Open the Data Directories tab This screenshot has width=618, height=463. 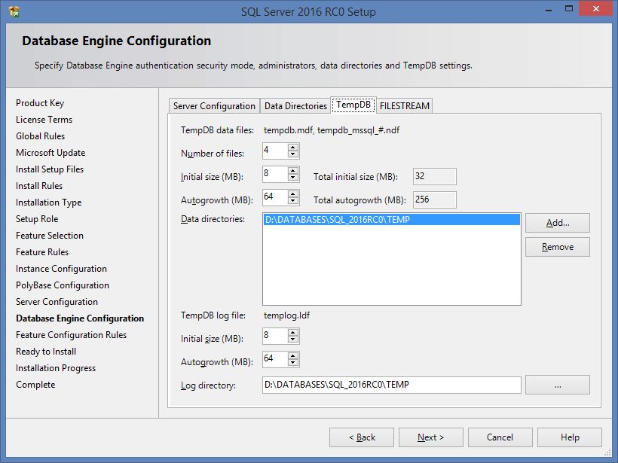tap(295, 106)
